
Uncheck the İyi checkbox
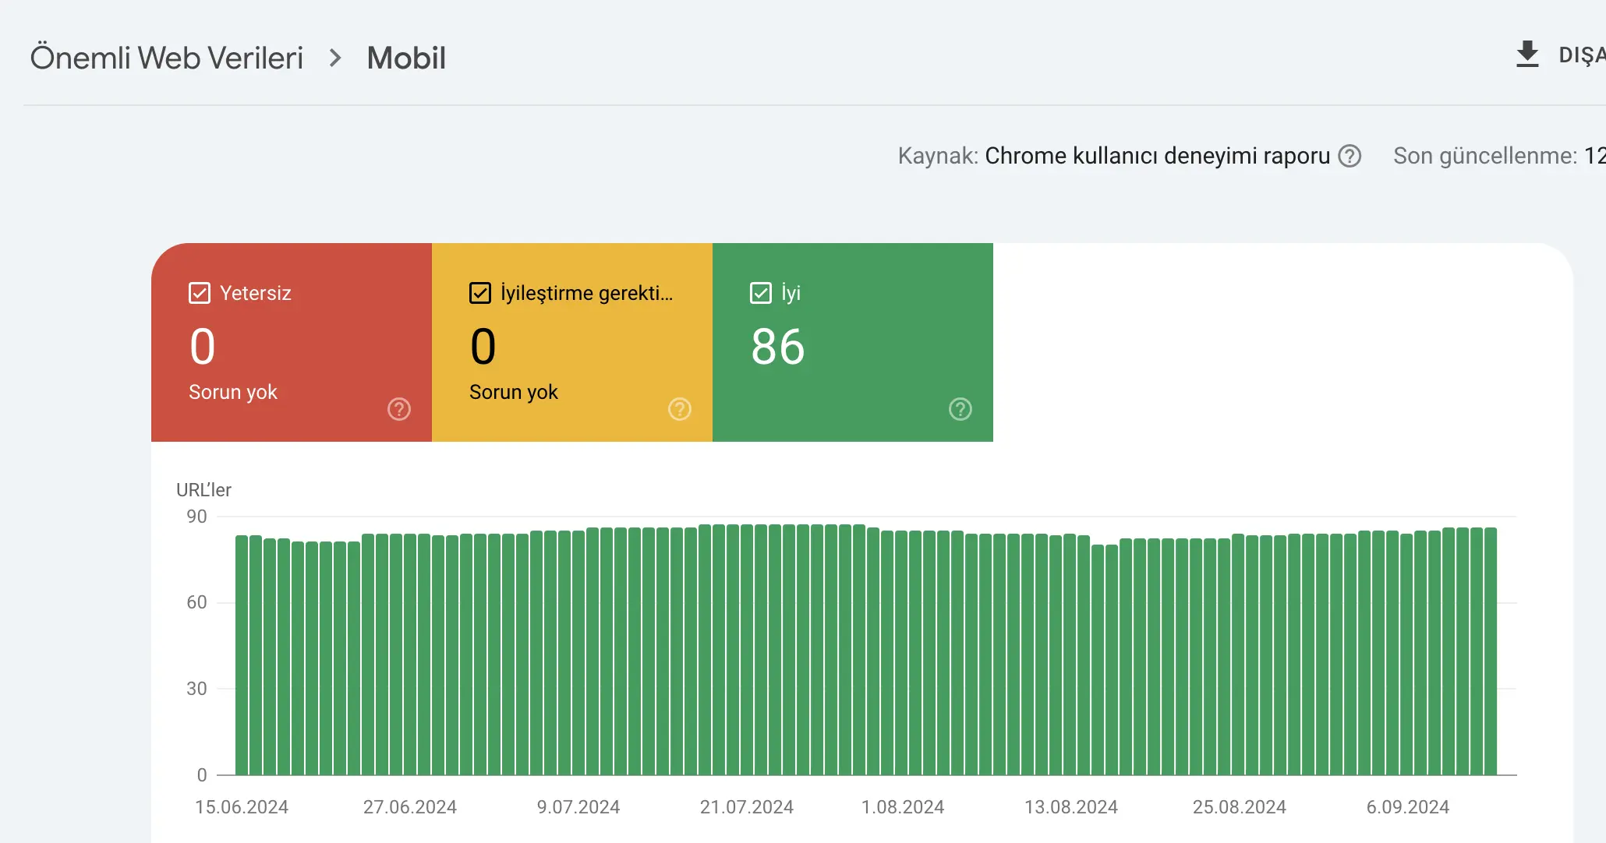tap(761, 293)
